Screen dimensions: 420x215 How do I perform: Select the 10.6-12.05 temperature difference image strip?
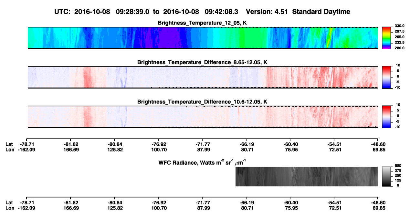pos(203,116)
